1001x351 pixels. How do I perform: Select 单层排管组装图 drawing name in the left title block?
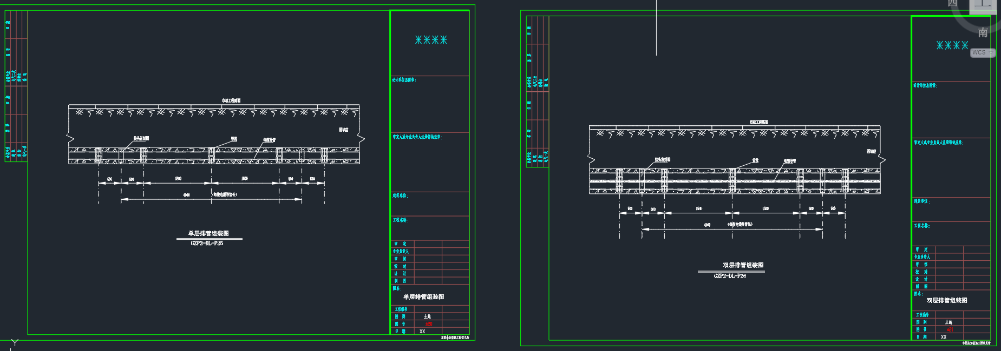423,296
